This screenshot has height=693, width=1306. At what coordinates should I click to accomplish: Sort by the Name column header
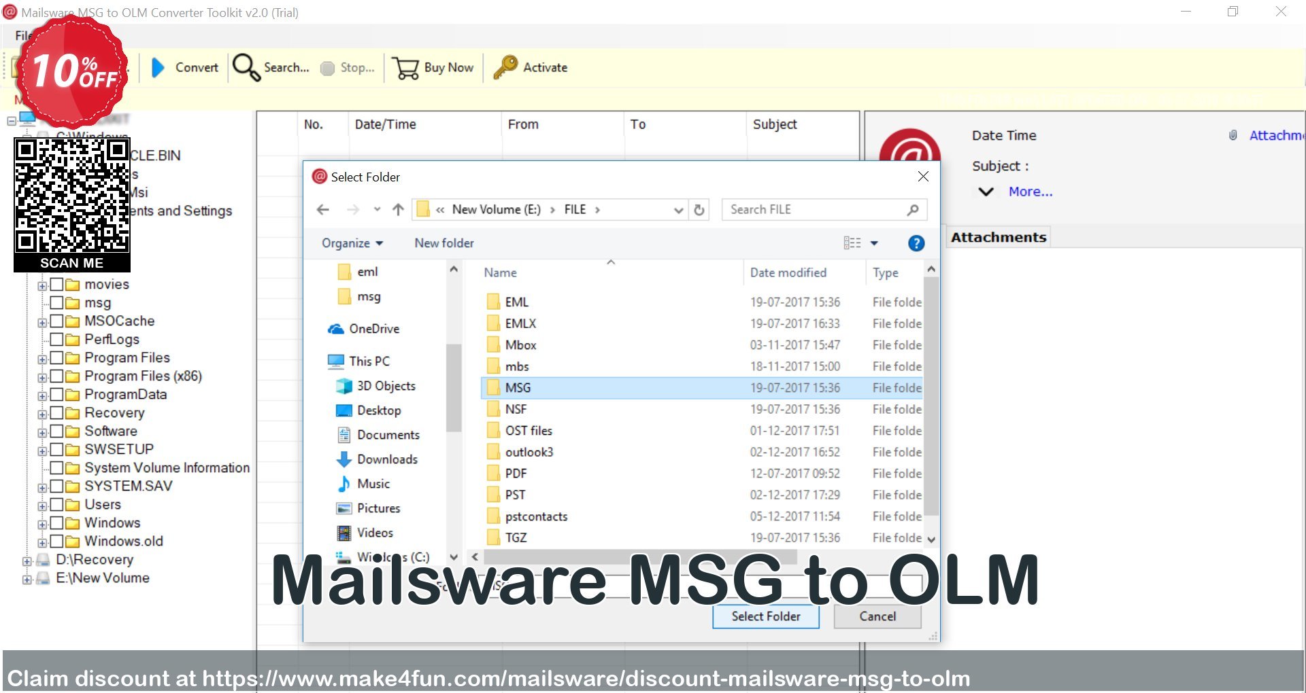[x=501, y=272]
